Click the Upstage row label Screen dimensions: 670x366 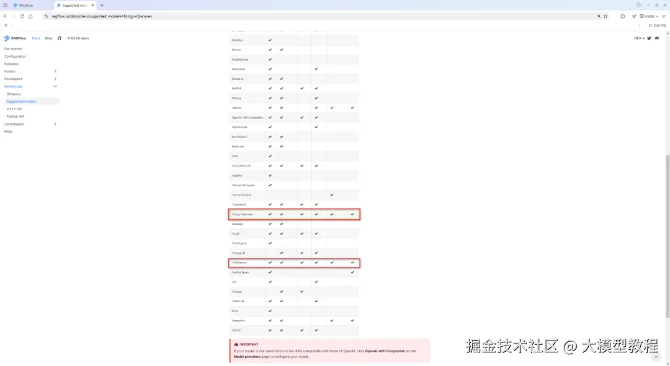tap(237, 224)
